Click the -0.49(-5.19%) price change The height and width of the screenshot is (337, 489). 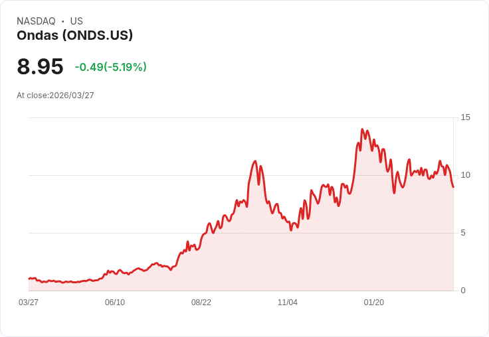coord(111,67)
